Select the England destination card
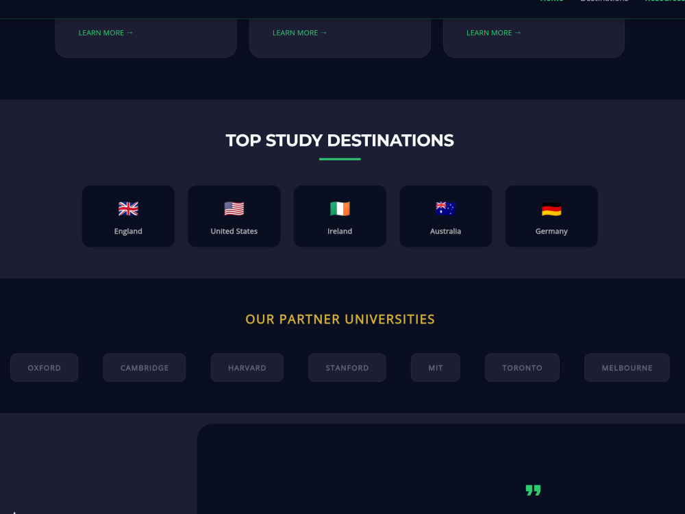 click(128, 216)
